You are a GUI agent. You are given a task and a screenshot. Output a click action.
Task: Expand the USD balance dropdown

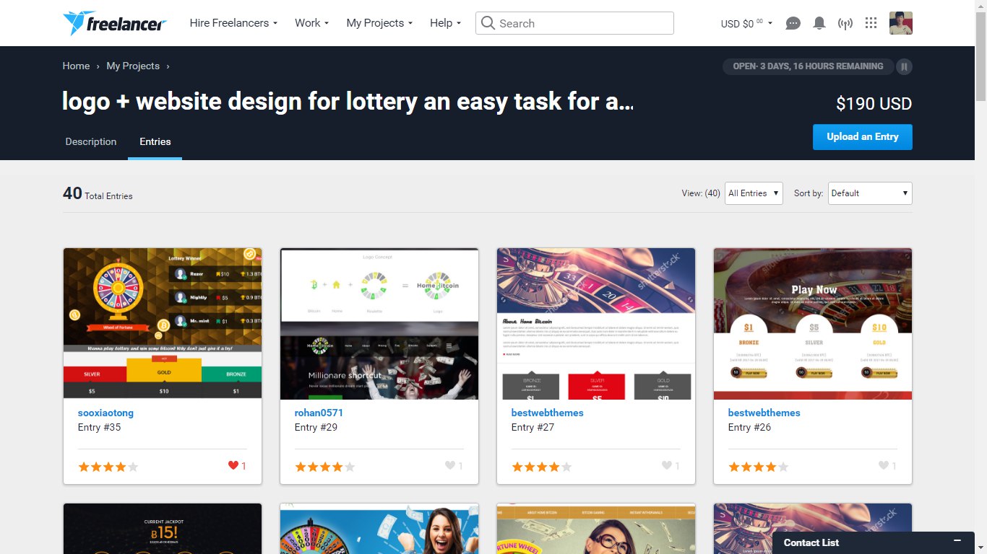tap(746, 23)
